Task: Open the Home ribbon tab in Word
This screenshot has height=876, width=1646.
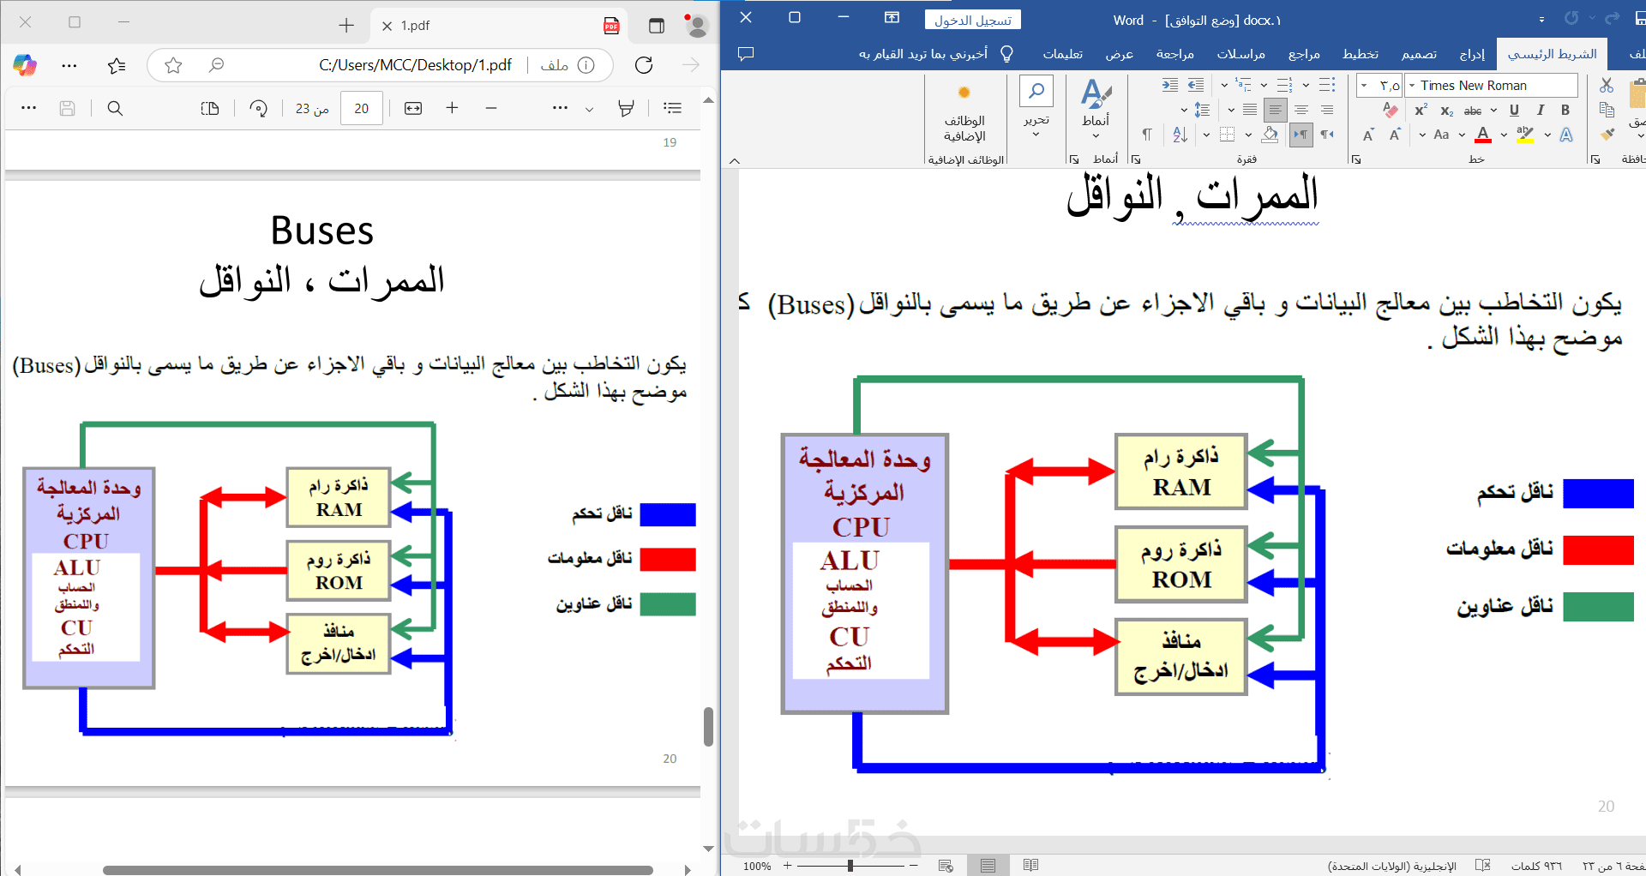Action: pyautogui.click(x=1552, y=54)
